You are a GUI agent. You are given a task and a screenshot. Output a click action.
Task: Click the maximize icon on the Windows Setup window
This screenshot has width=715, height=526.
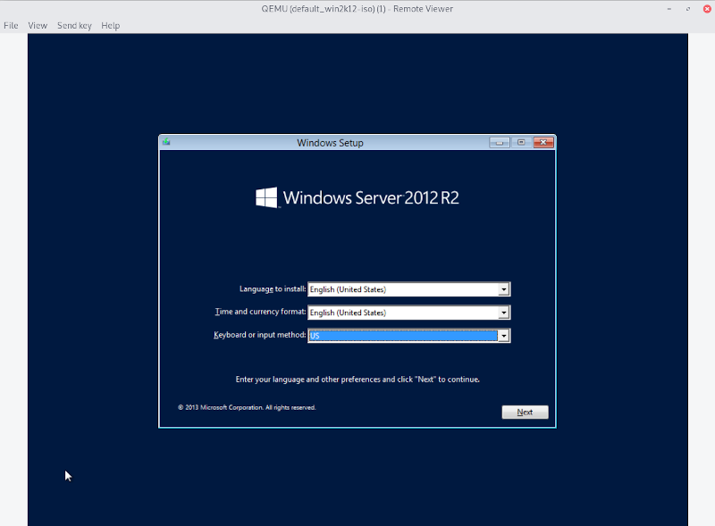(x=521, y=141)
